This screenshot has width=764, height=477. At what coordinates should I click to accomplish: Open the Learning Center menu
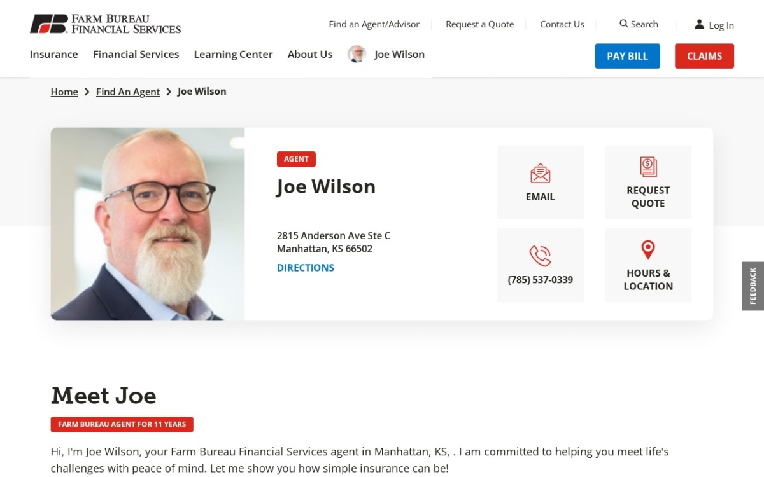point(233,54)
